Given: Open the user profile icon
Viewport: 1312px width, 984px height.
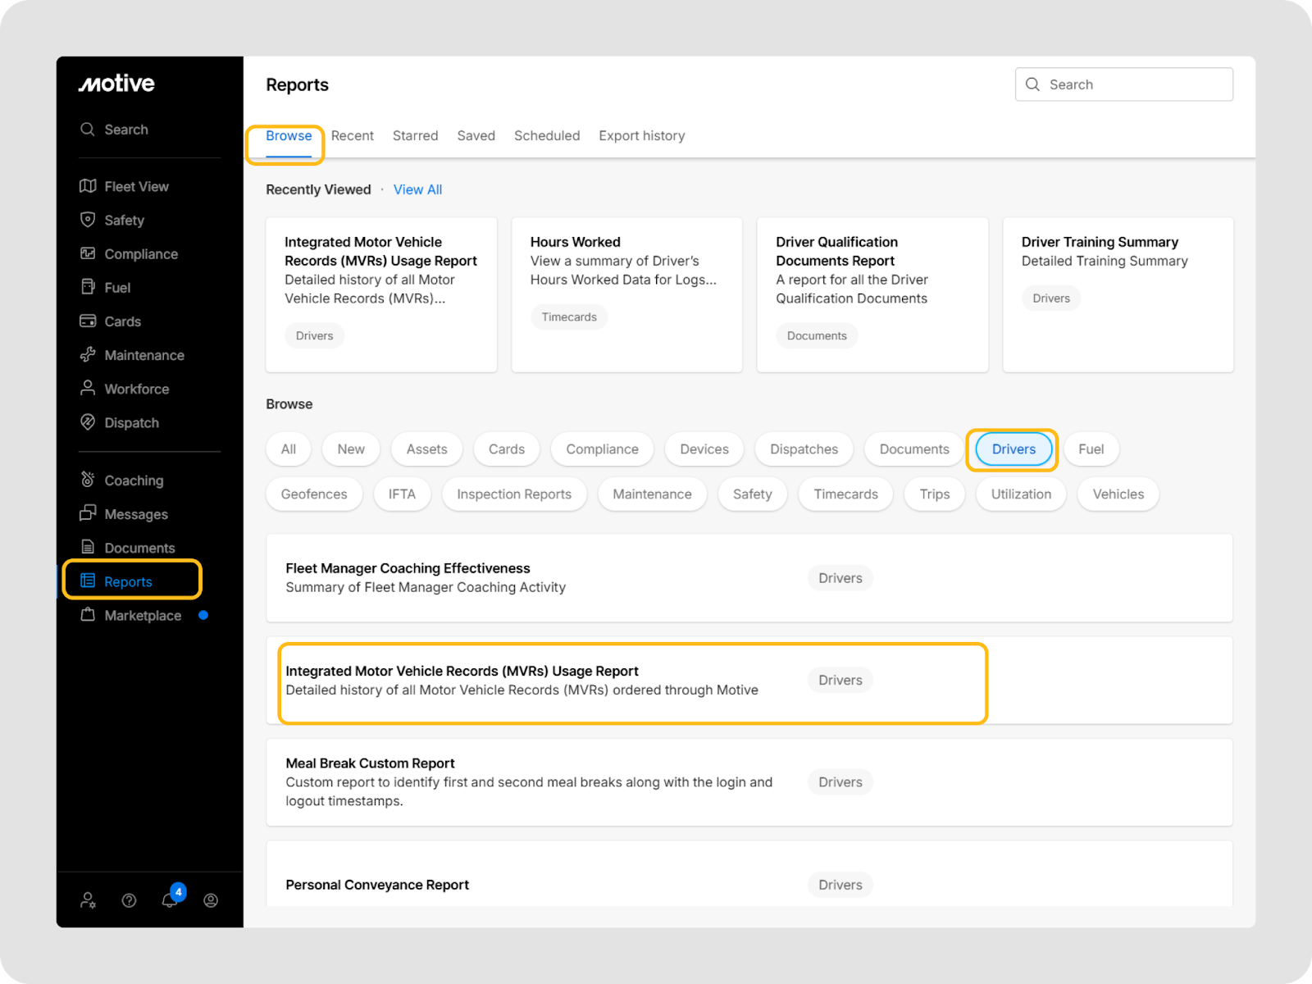Looking at the screenshot, I should coord(211,900).
